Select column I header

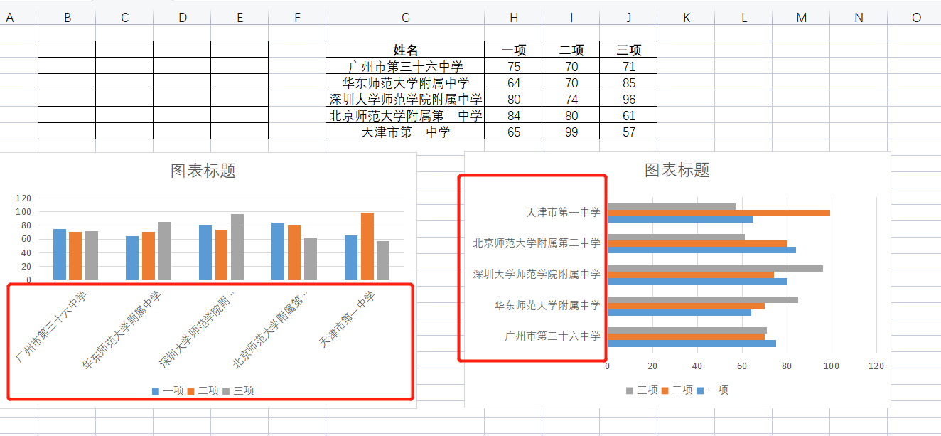(x=571, y=18)
